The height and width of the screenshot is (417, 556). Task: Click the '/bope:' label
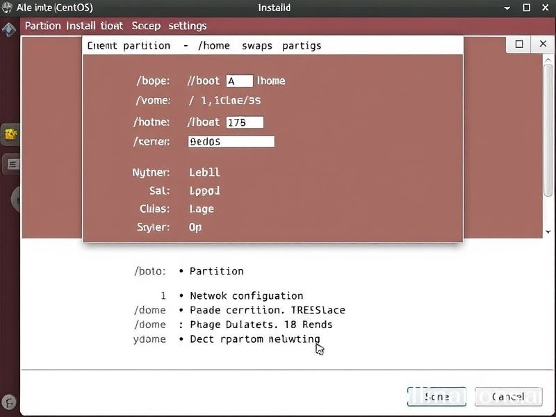point(153,81)
